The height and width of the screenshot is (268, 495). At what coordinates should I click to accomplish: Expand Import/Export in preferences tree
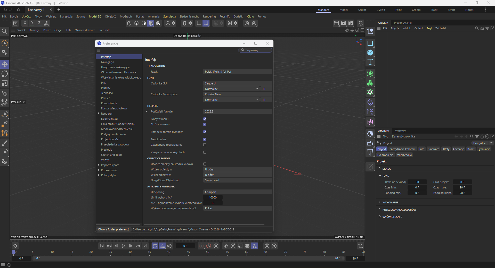tap(99, 165)
